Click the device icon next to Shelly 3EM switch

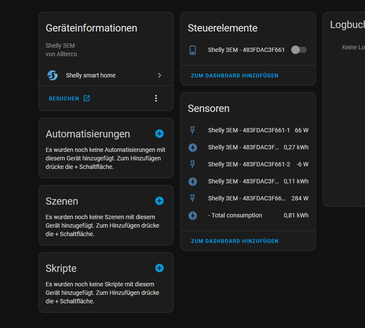click(x=193, y=50)
